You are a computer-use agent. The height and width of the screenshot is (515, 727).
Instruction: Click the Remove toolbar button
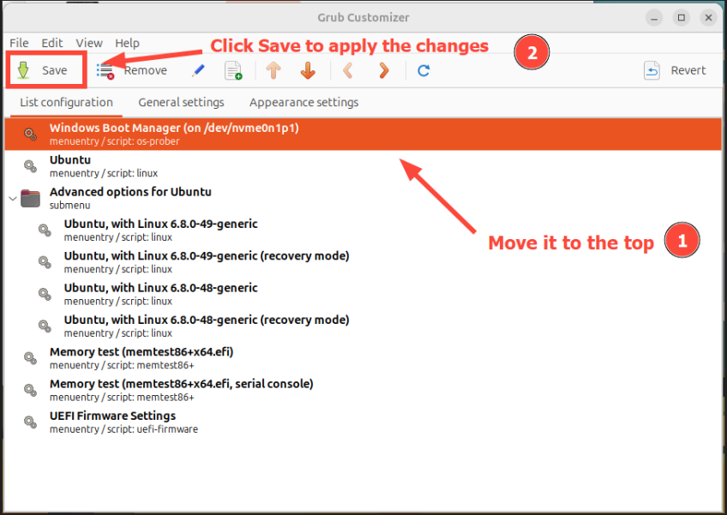pyautogui.click(x=132, y=71)
